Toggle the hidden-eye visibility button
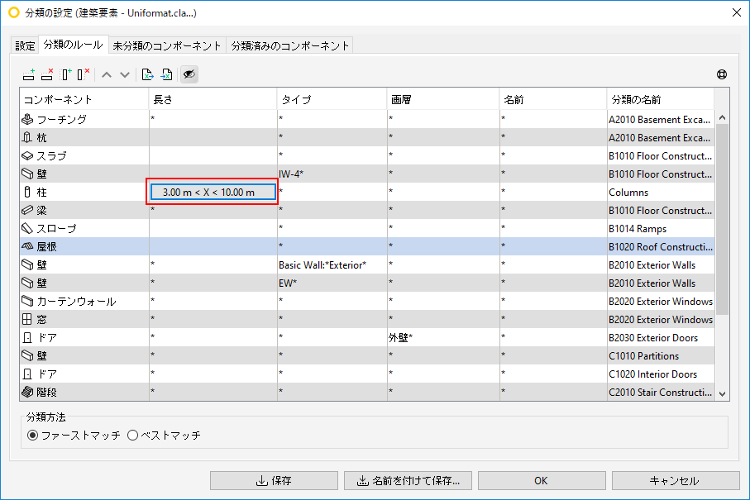 point(189,74)
